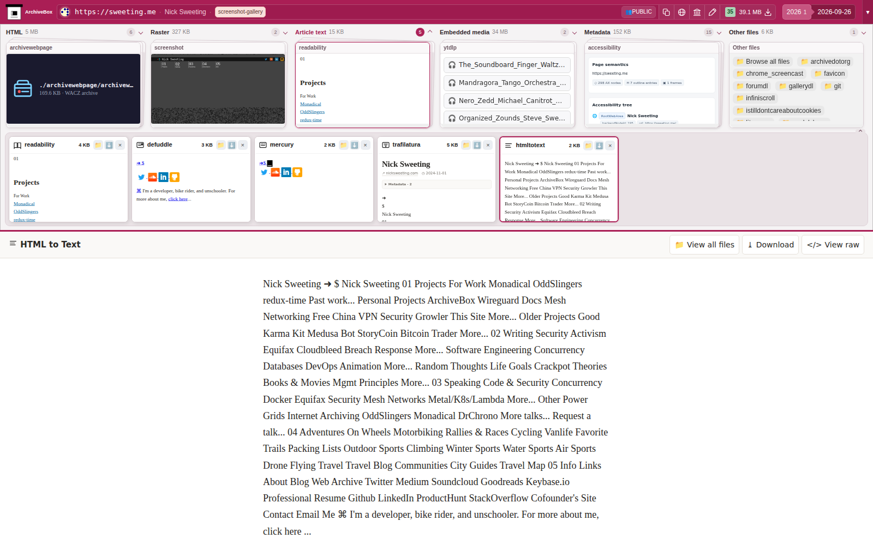Open the infiniscroll folder

click(x=756, y=98)
